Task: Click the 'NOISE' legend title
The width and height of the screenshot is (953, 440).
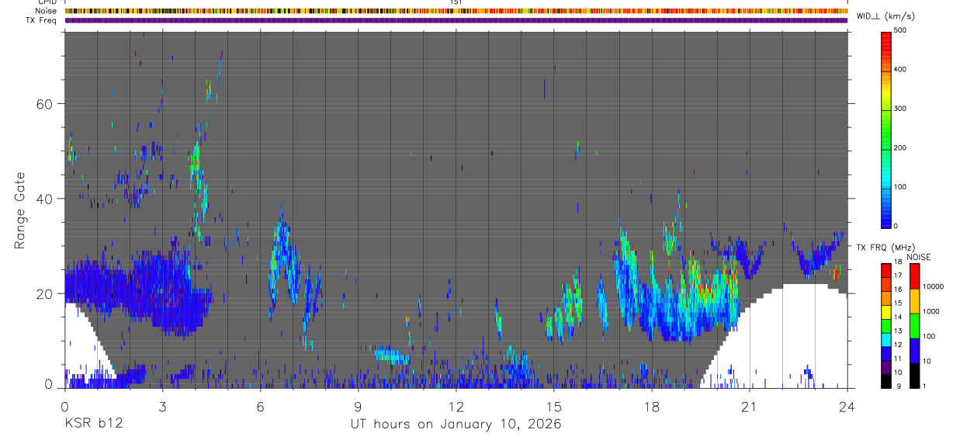Action: (x=918, y=257)
